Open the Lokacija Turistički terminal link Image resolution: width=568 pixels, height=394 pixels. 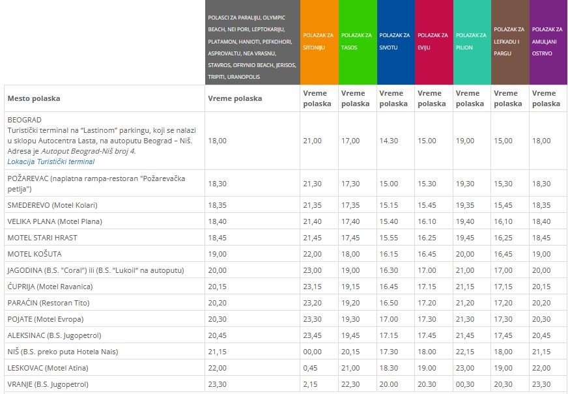[x=51, y=162]
